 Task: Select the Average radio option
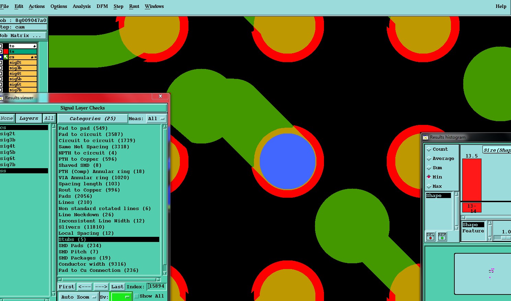click(429, 159)
